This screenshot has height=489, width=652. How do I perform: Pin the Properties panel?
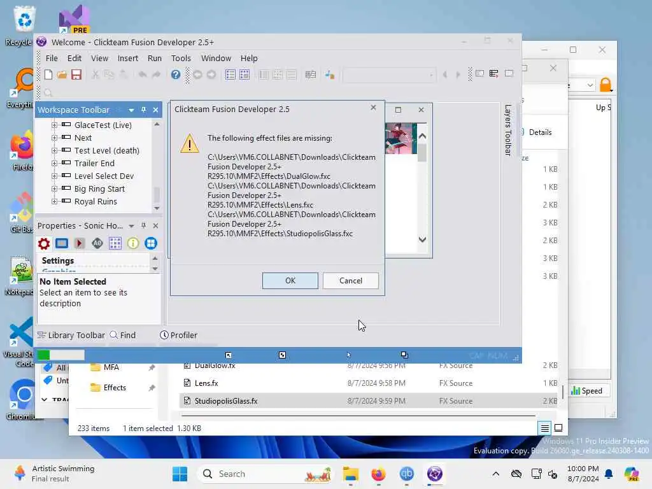pos(143,225)
